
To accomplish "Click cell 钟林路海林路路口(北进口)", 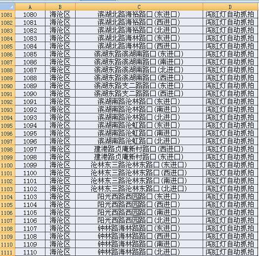I will [x=139, y=252].
